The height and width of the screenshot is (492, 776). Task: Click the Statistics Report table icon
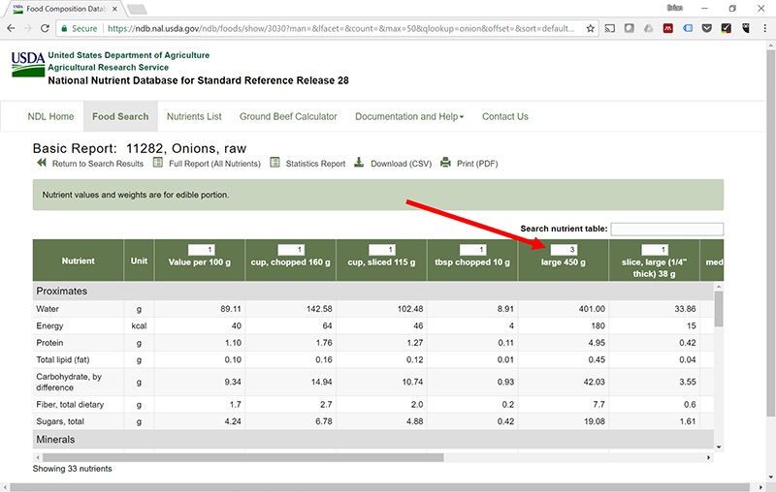[275, 163]
